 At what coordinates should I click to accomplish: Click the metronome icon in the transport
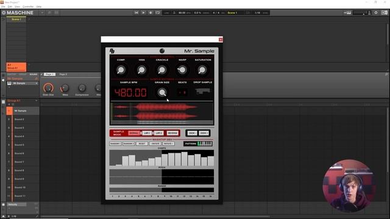tap(174, 13)
